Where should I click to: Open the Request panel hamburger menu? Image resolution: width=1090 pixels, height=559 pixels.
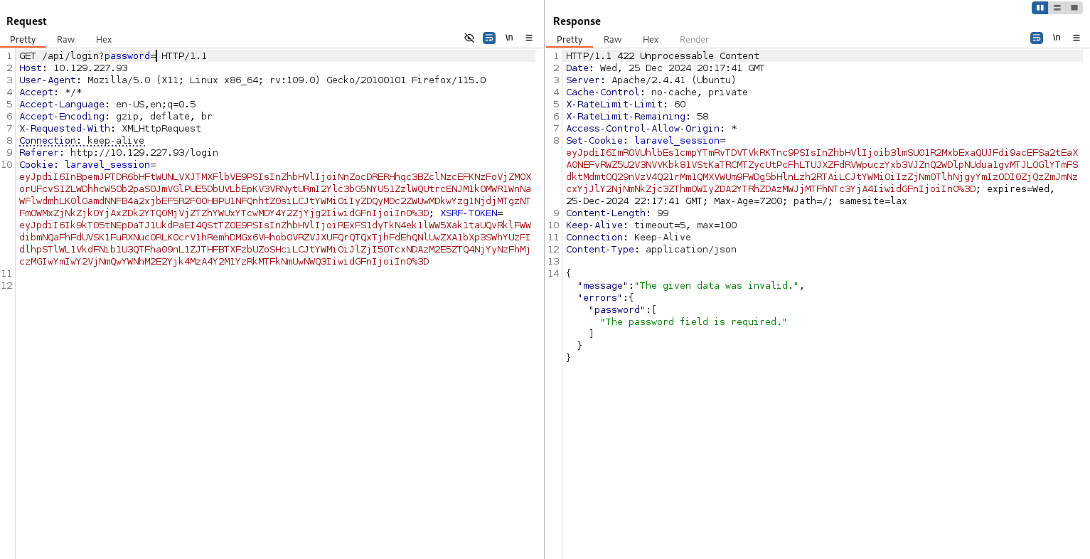click(529, 38)
